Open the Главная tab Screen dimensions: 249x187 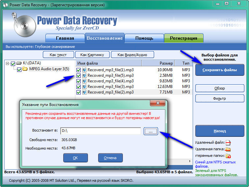click(65, 38)
